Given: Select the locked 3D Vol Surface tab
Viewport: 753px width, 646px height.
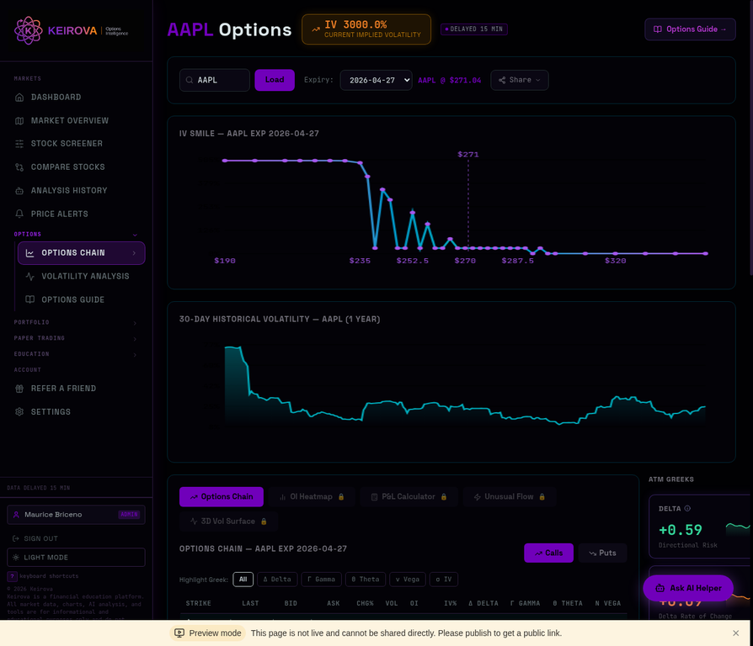Looking at the screenshot, I should click(228, 522).
